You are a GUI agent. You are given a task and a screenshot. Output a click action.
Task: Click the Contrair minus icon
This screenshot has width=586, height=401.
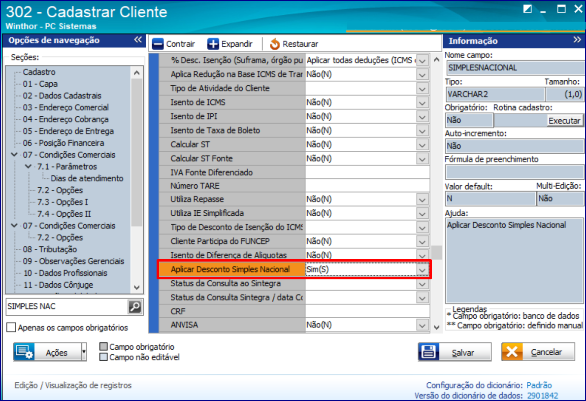click(158, 44)
